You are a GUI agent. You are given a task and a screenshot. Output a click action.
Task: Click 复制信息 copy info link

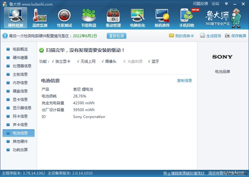click(x=185, y=81)
